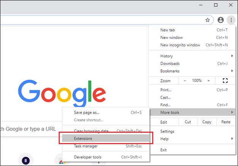The height and width of the screenshot is (166, 238).
Task: Click the fullscreen zoom icon
Action: point(225,81)
